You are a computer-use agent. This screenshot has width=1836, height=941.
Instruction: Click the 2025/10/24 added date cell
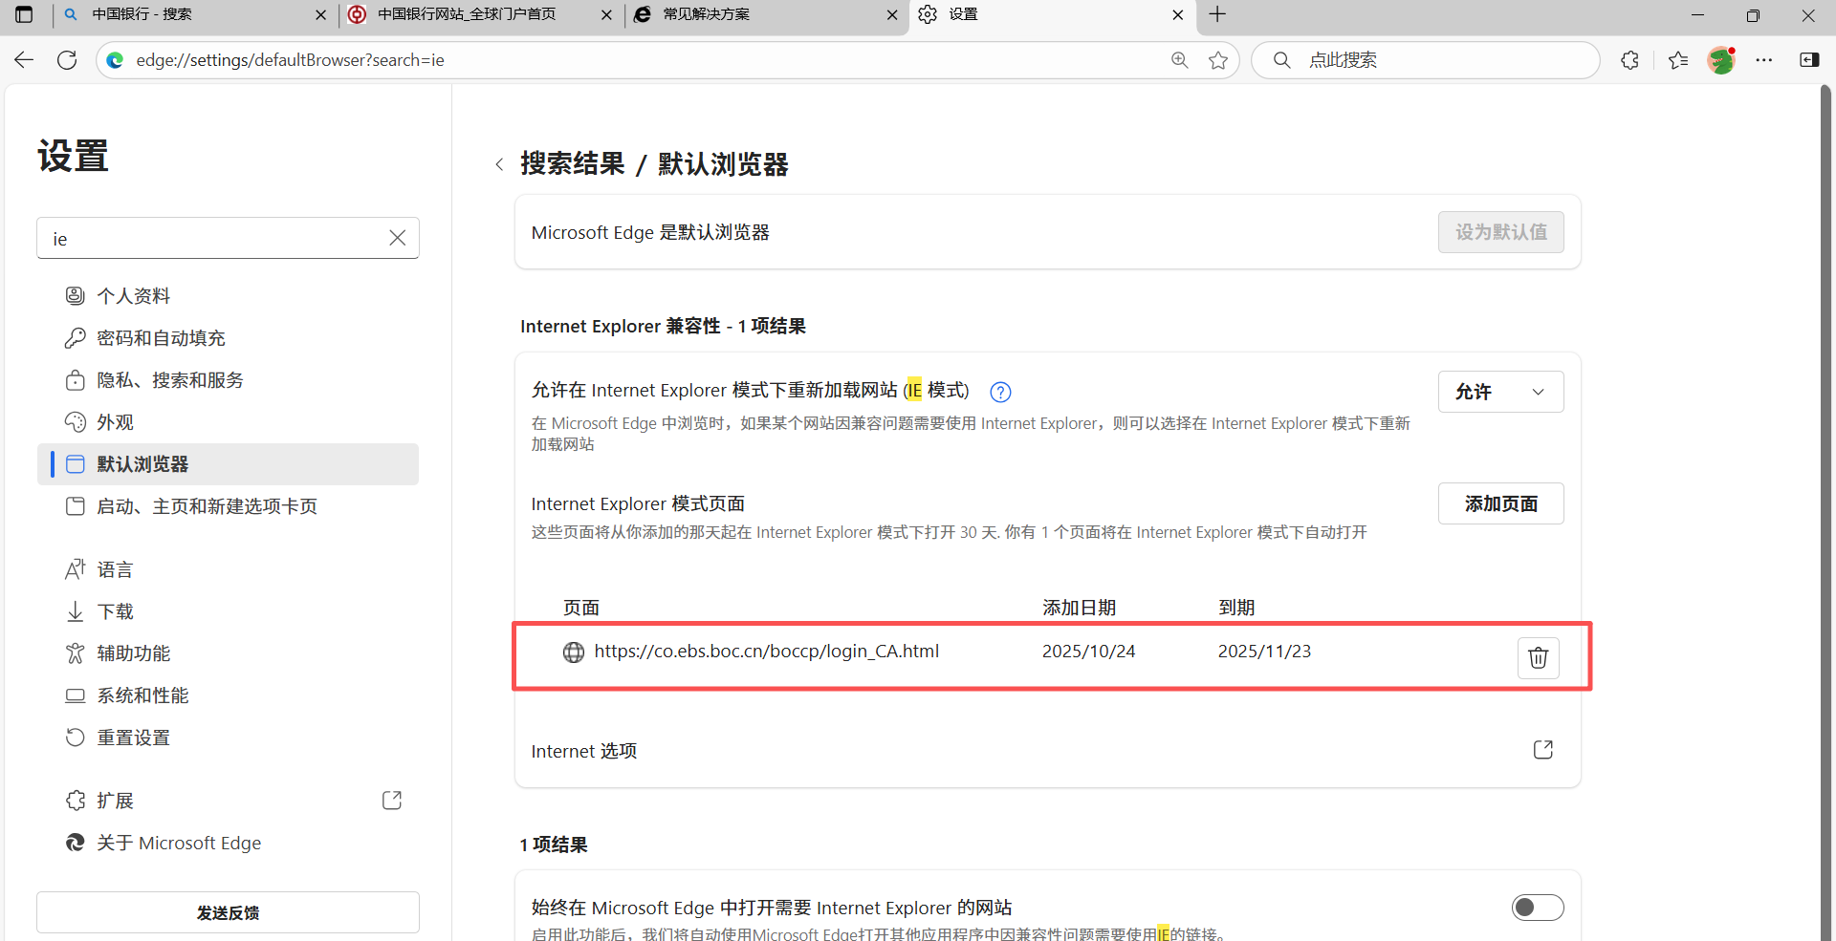coord(1088,652)
